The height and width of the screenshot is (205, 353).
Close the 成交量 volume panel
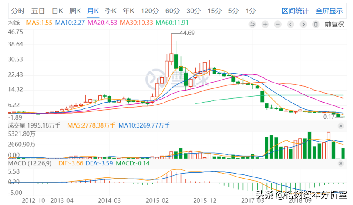341,126
